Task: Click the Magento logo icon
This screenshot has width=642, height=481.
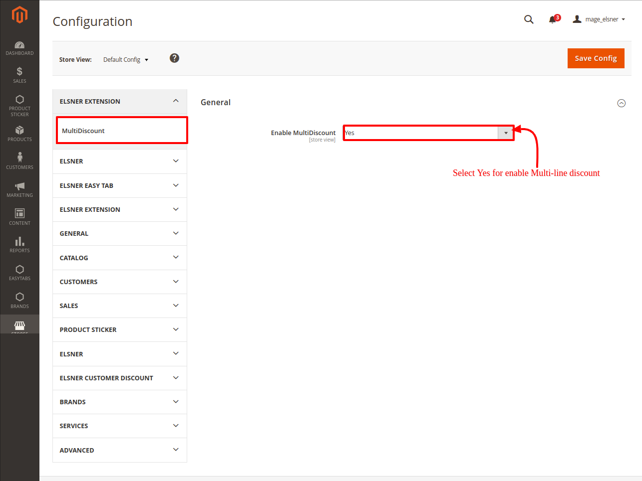Action: (x=19, y=15)
